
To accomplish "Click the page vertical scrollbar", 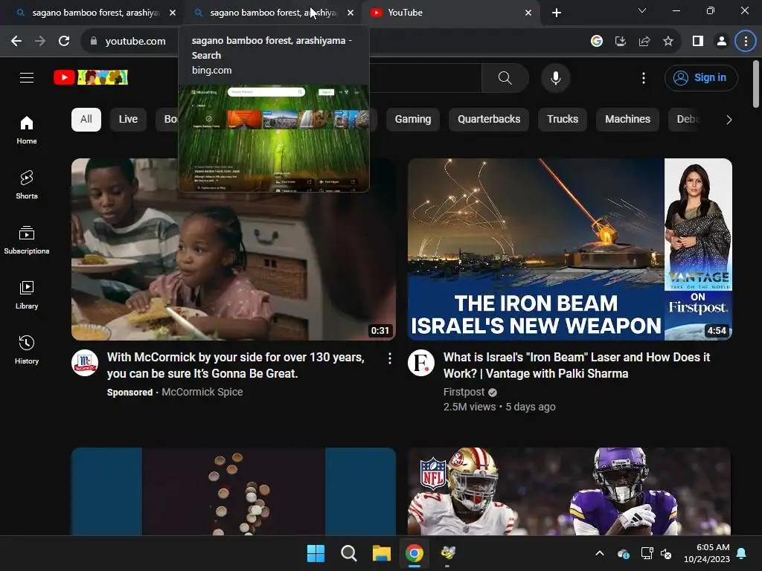I will 756,83.
